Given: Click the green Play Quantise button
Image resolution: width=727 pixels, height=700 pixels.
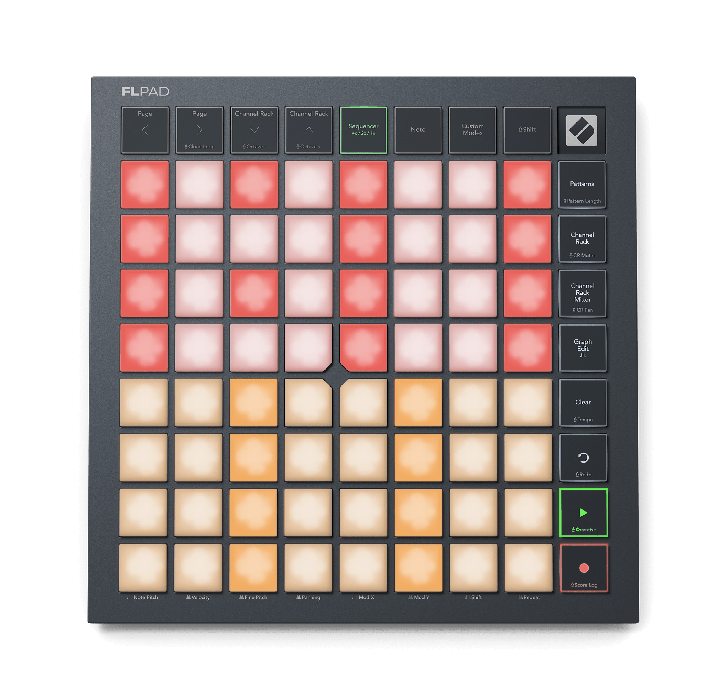Looking at the screenshot, I should pyautogui.click(x=584, y=513).
